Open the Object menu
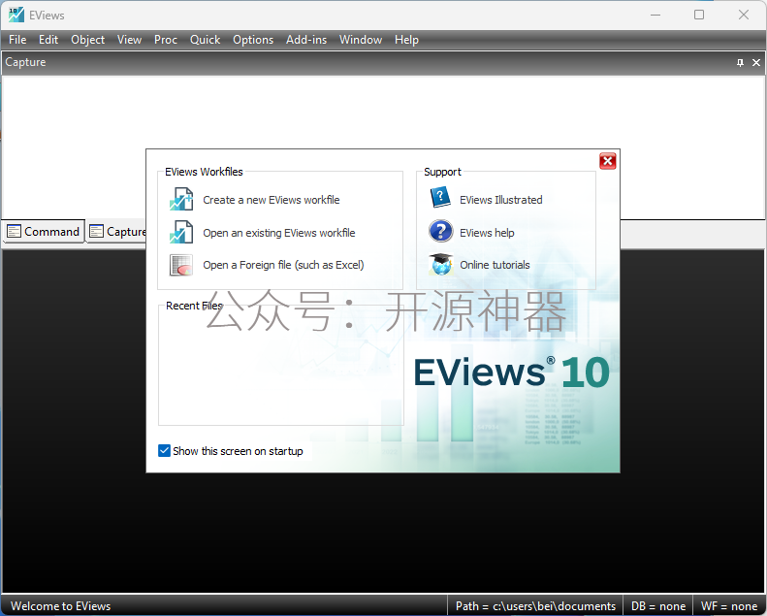Image resolution: width=767 pixels, height=616 pixels. 87,40
